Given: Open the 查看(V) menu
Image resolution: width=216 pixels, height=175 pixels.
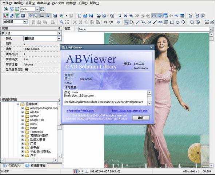Looking at the screenshot, I should 30,3.
